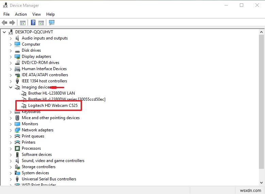
Task: Select the DESKTOP-QQCUHVT computer name
Action: (34, 32)
